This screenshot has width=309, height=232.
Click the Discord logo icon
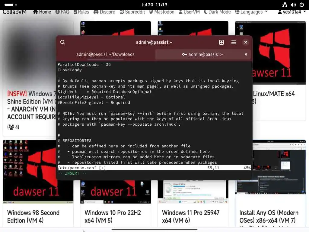coord(96,12)
